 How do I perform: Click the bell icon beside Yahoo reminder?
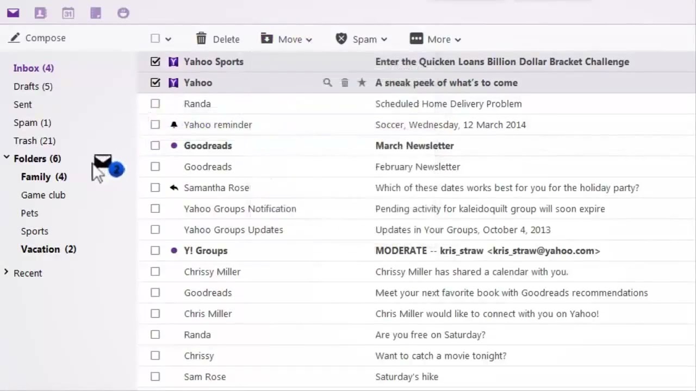coord(174,125)
